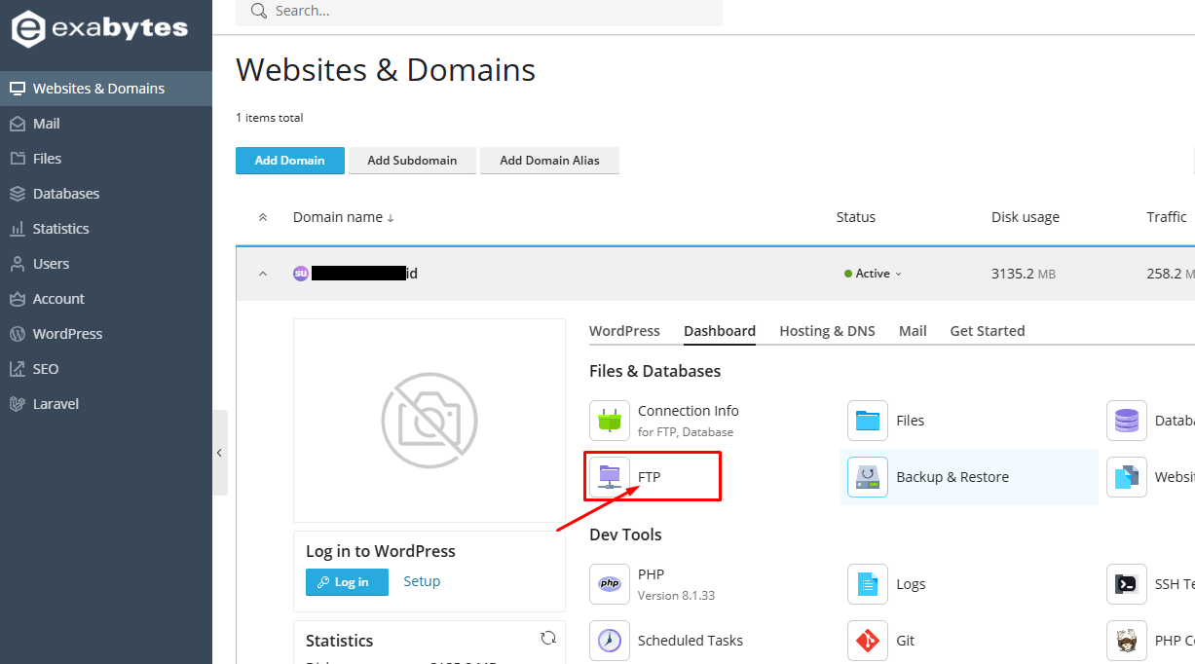
Task: Open Account in the sidebar
Action: point(106,299)
